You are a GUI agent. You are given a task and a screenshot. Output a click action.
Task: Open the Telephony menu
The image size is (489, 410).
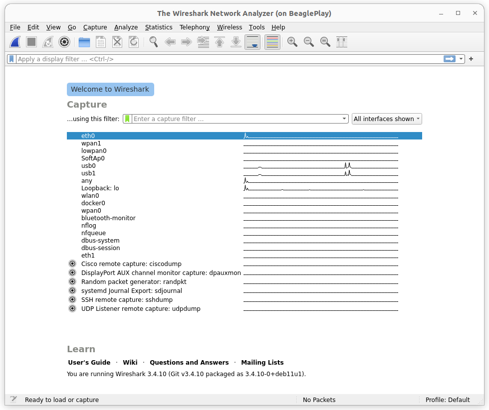point(195,27)
